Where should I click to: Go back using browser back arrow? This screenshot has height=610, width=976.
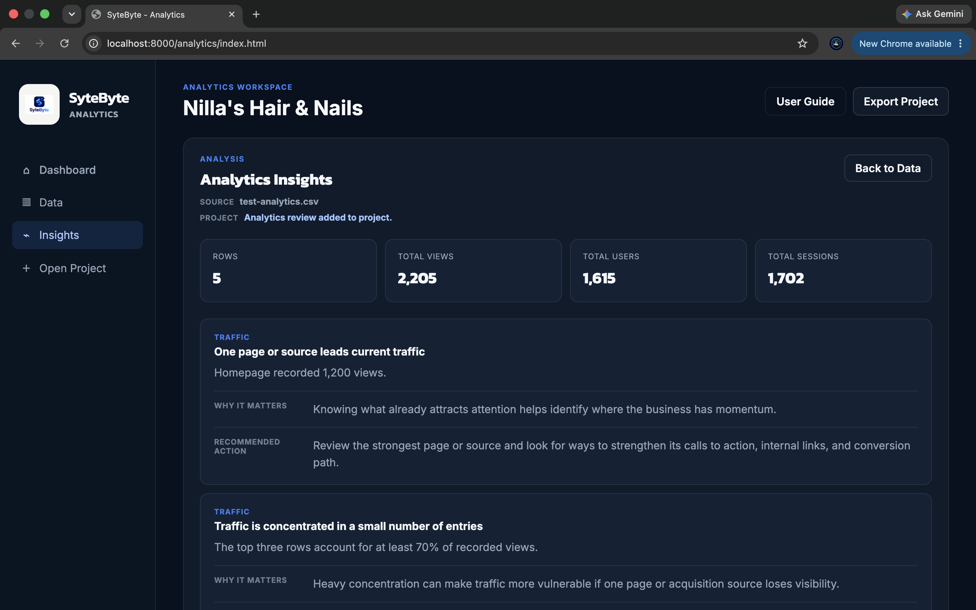pos(15,43)
